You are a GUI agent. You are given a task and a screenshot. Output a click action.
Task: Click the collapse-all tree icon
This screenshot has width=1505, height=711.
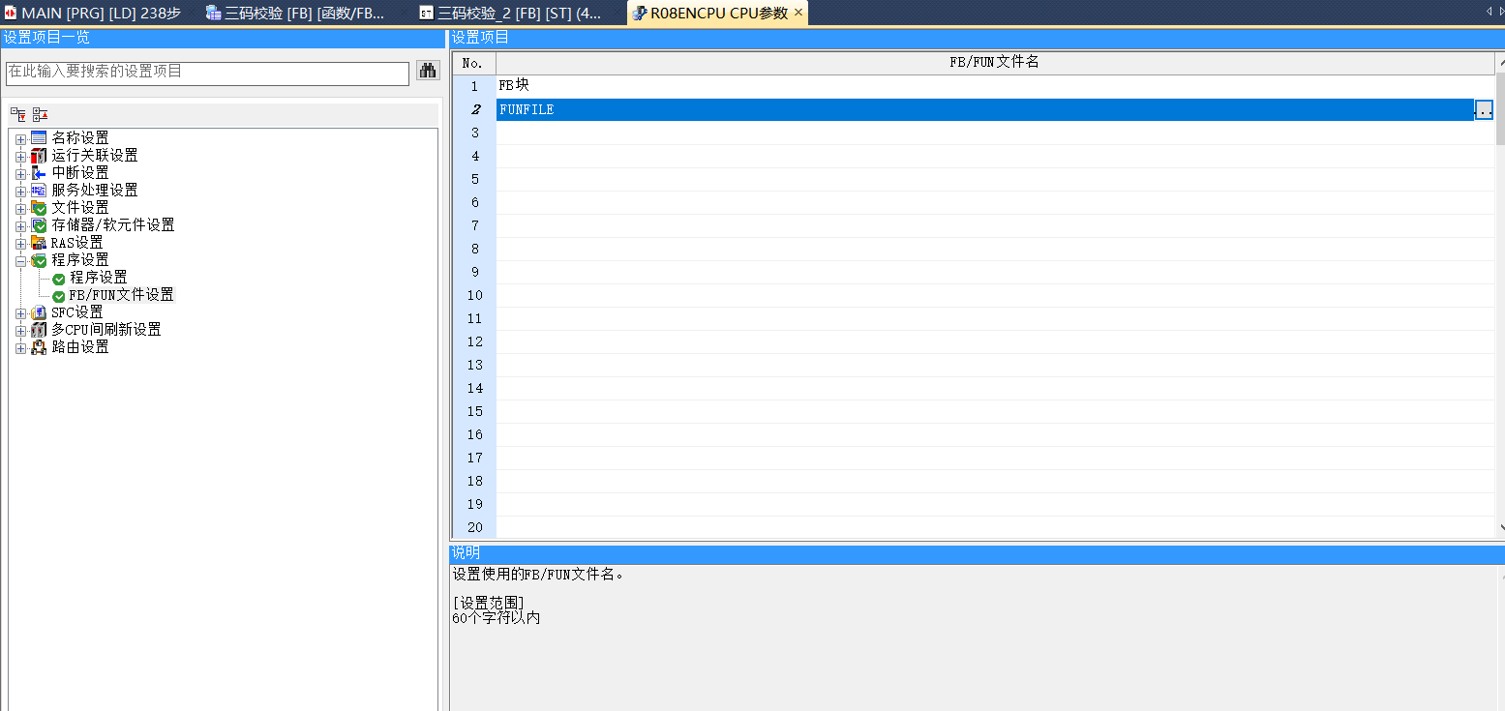pyautogui.click(x=40, y=114)
